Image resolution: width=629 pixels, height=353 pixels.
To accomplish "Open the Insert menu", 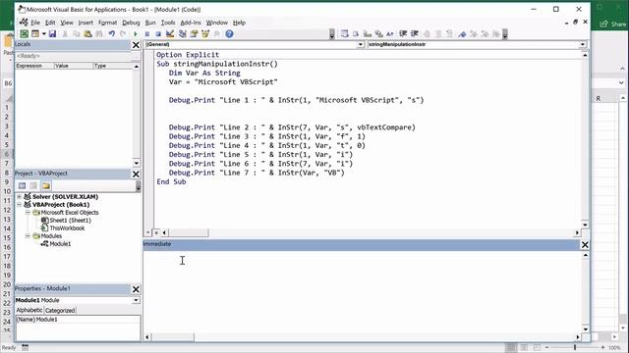I will 86,23.
